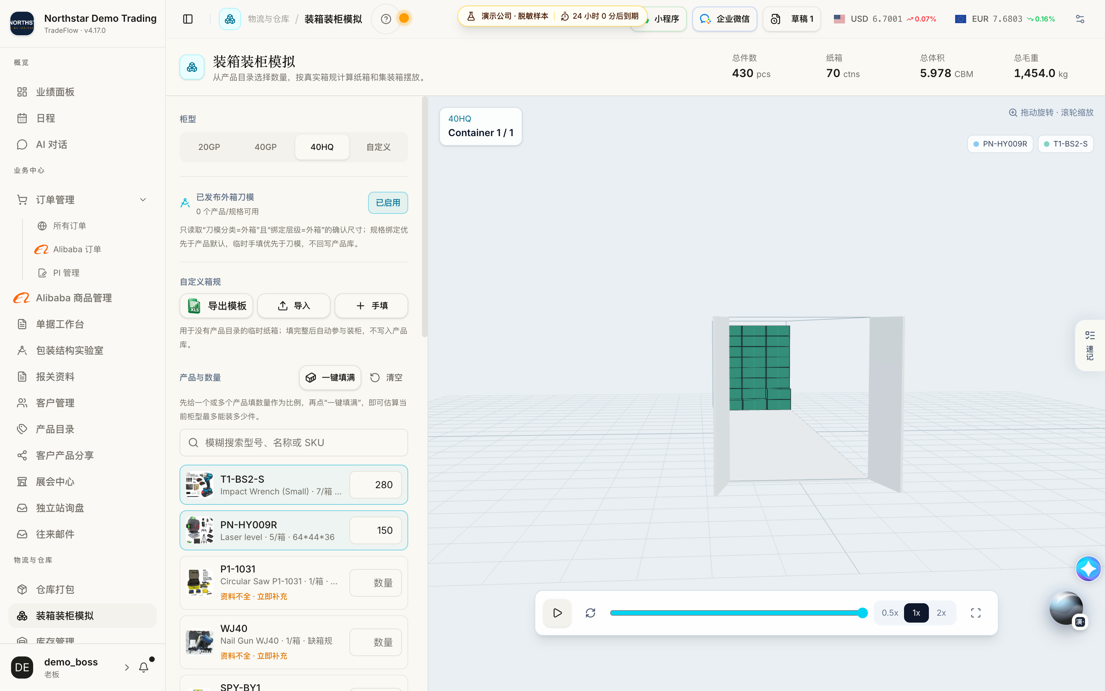This screenshot has height=691, width=1105.
Task: Open 仓库打包
Action: coord(82,589)
